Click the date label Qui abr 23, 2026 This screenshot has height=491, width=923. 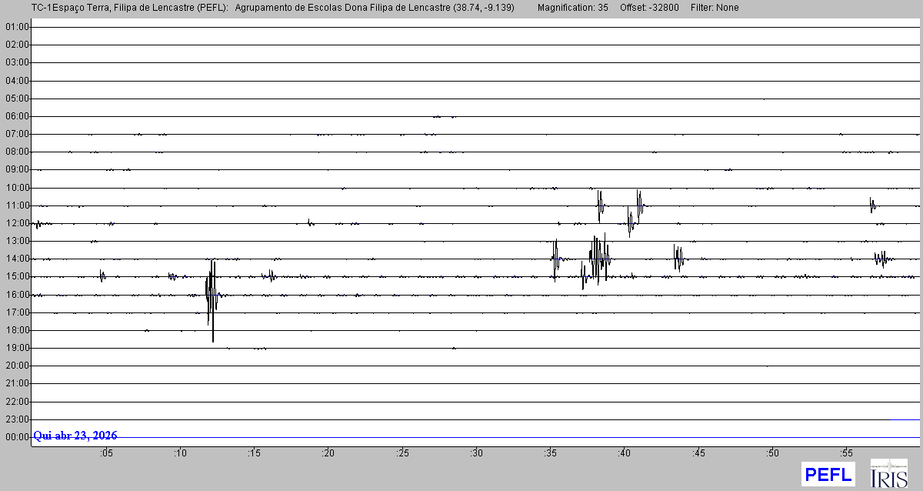click(75, 436)
